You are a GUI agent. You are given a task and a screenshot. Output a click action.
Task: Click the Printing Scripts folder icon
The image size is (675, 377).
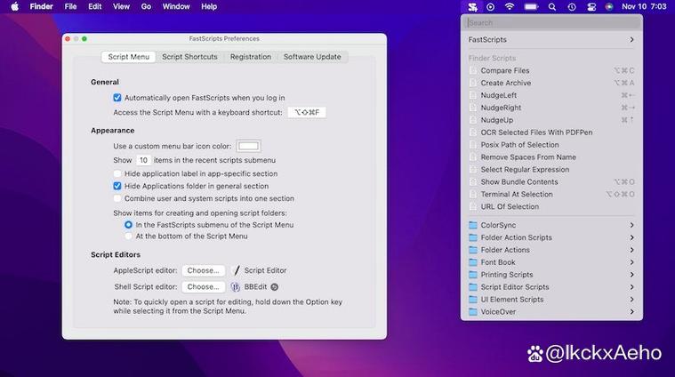[x=473, y=274]
